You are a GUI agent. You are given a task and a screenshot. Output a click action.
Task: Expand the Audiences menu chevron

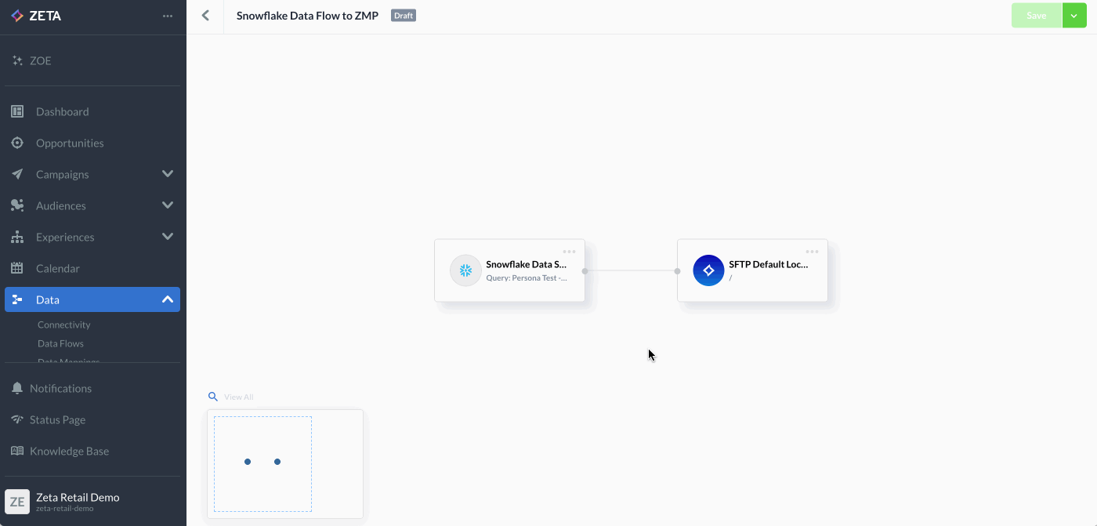(x=167, y=205)
